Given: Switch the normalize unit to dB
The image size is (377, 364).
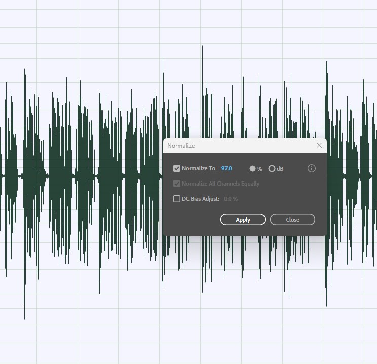Looking at the screenshot, I should point(272,168).
